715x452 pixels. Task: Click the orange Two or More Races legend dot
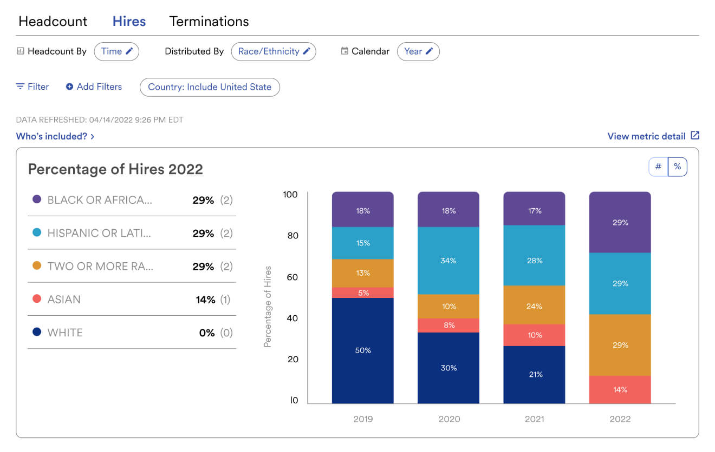(x=37, y=266)
